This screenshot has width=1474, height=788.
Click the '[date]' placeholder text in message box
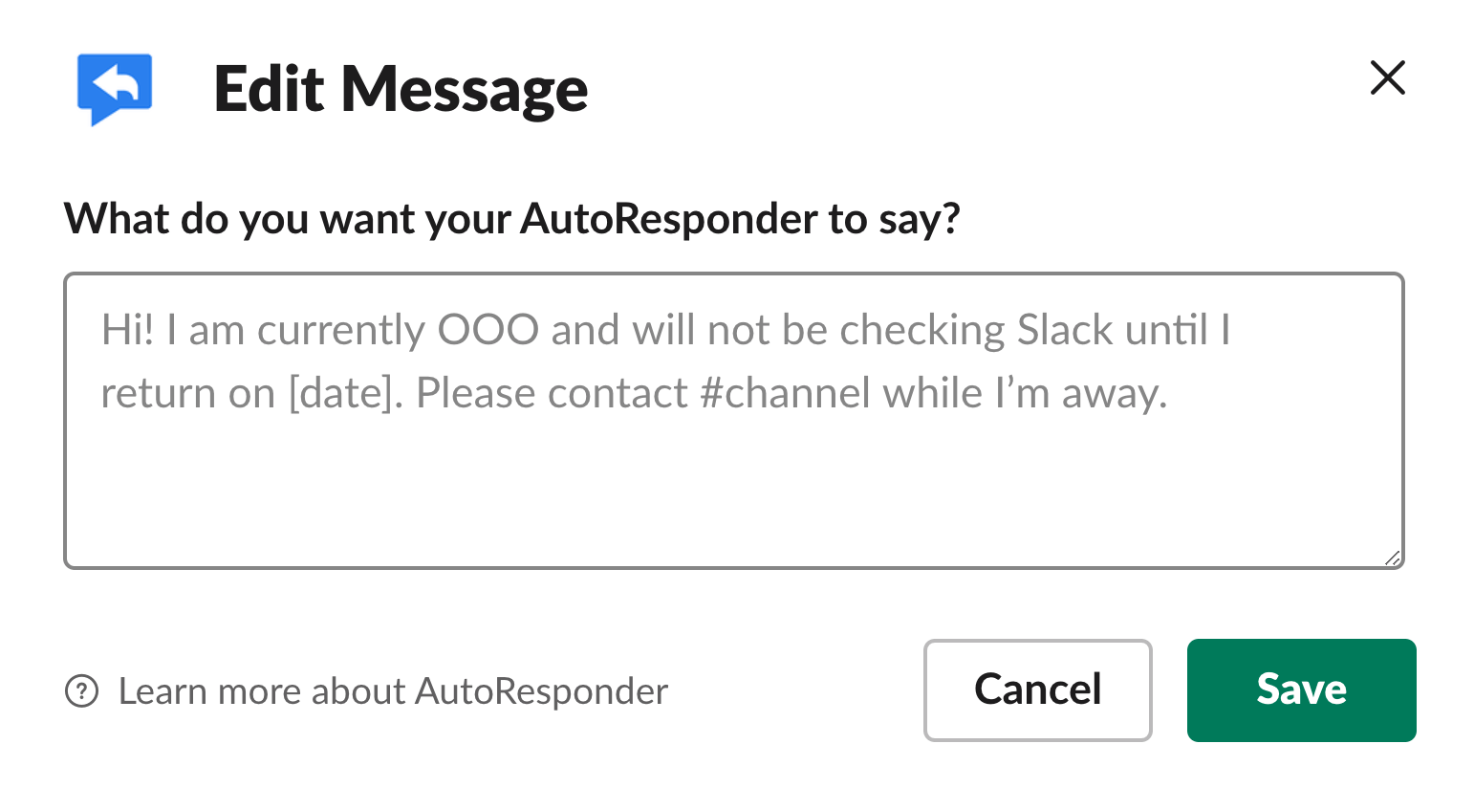(x=340, y=393)
